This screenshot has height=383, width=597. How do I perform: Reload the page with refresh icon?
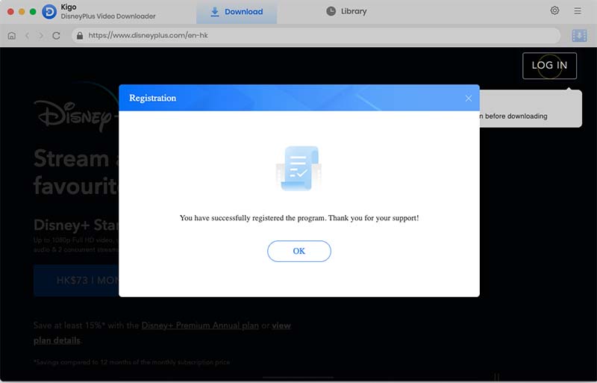click(x=57, y=35)
